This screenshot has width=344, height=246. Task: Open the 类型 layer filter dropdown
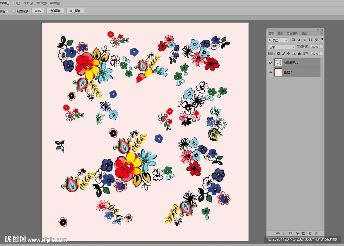coord(278,40)
